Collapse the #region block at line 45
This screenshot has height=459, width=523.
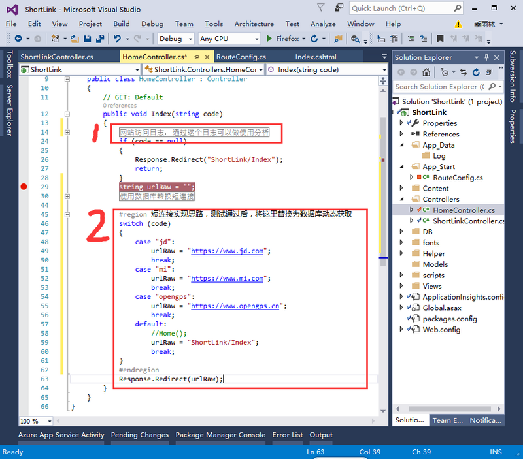pyautogui.click(x=67, y=215)
